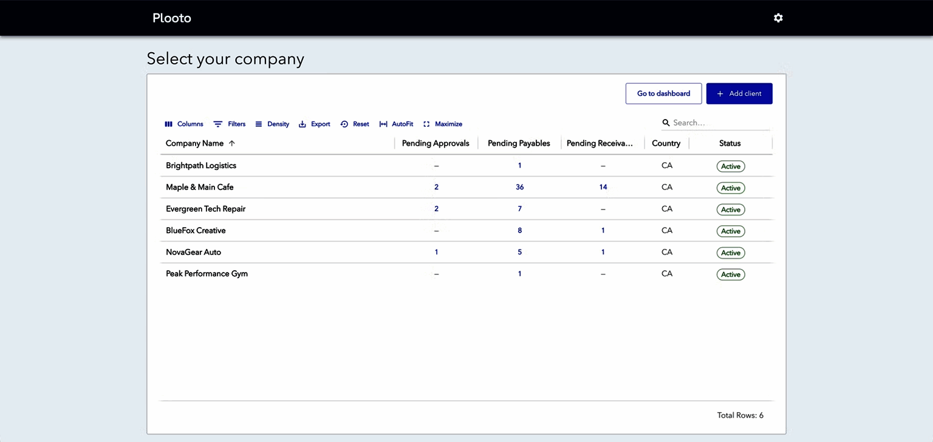The height and width of the screenshot is (442, 933).
Task: Open the Filters icon in toolbar
Action: coord(218,124)
